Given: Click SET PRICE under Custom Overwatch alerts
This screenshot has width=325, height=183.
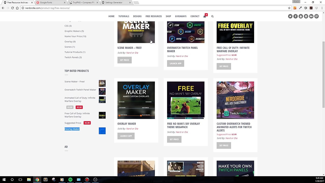Looking at the screenshot, I should 224,146.
